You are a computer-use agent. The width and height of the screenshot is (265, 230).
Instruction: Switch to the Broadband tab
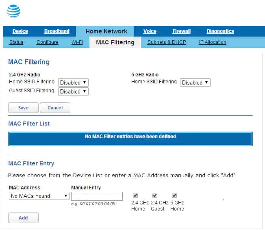[x=57, y=31]
